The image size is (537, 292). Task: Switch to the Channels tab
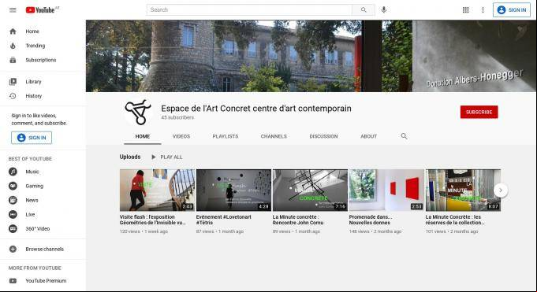(274, 136)
